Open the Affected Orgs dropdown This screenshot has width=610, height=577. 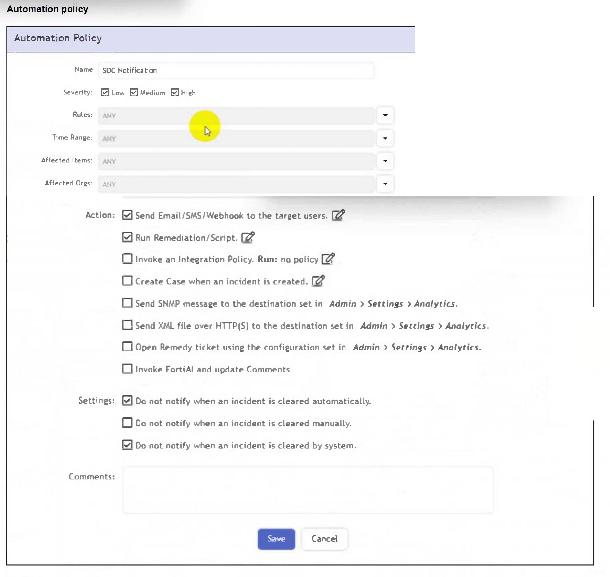[385, 184]
